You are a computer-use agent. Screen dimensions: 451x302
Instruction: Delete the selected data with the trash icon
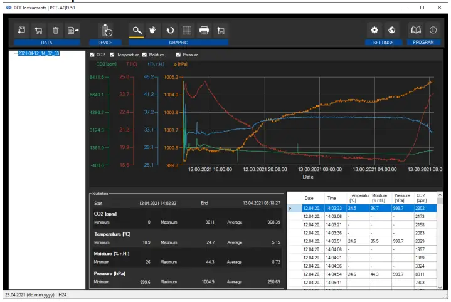[x=55, y=30]
